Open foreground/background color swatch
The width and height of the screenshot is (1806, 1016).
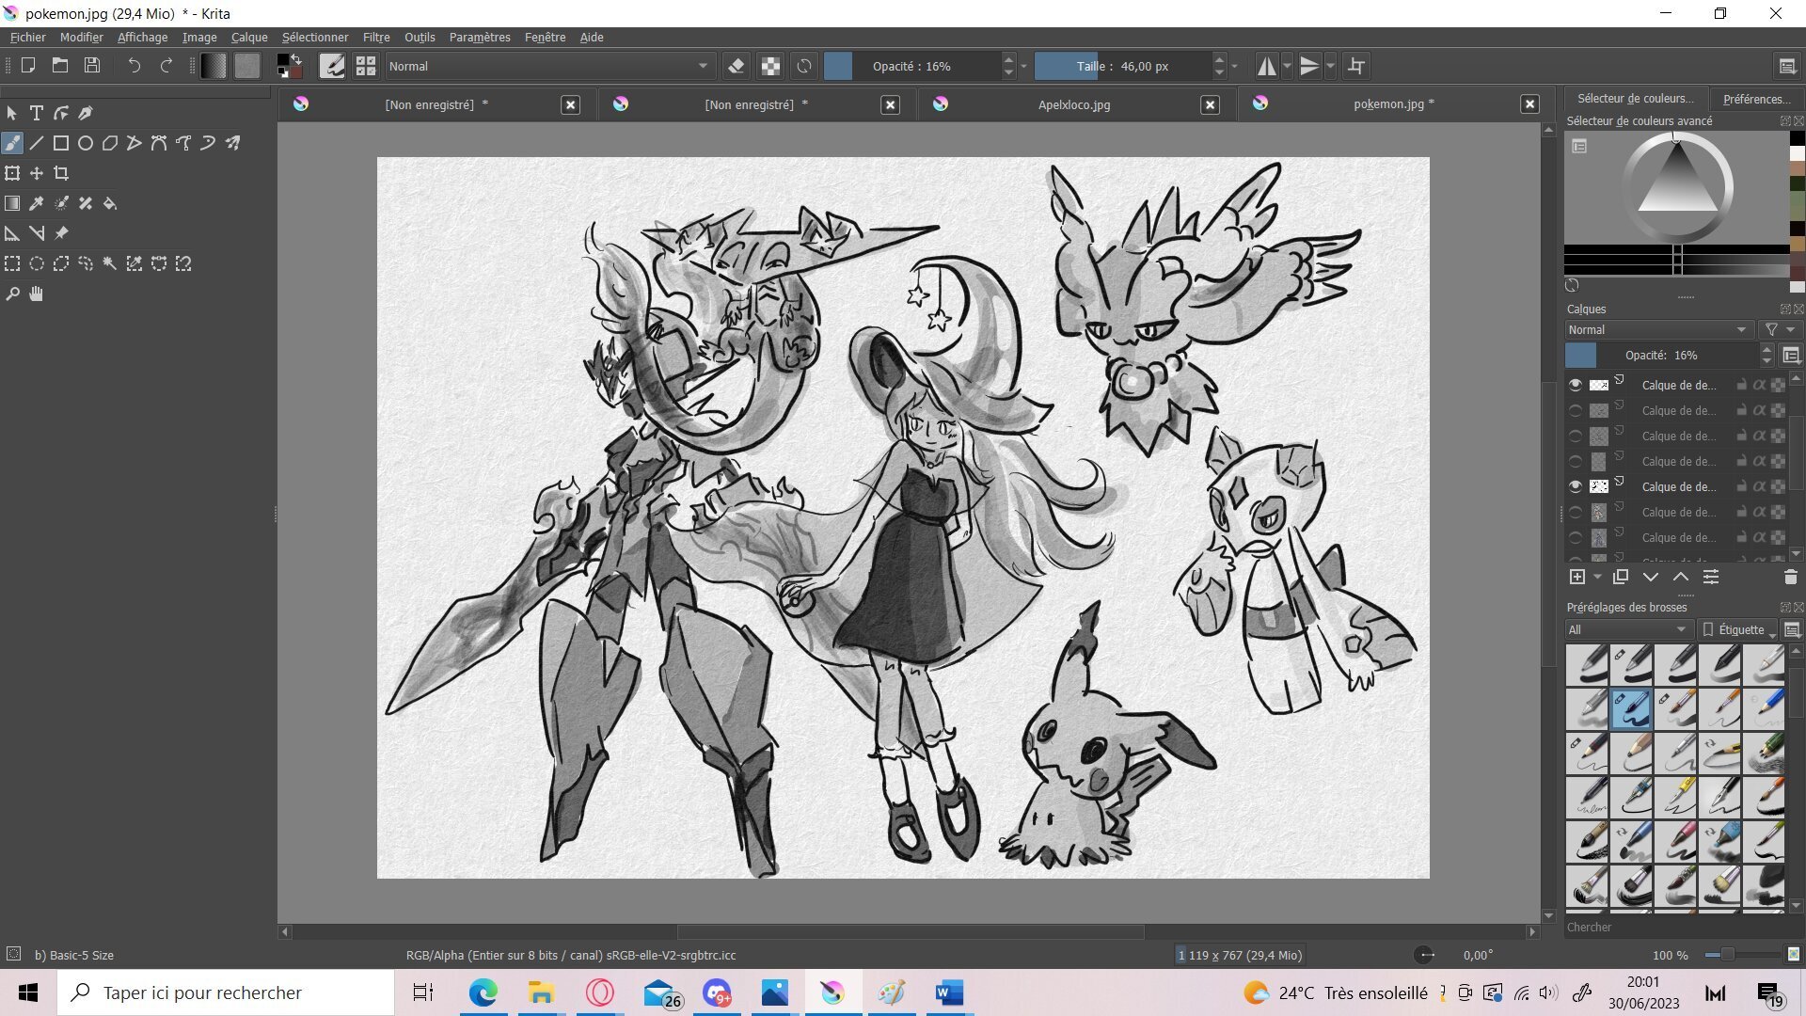pyautogui.click(x=289, y=66)
